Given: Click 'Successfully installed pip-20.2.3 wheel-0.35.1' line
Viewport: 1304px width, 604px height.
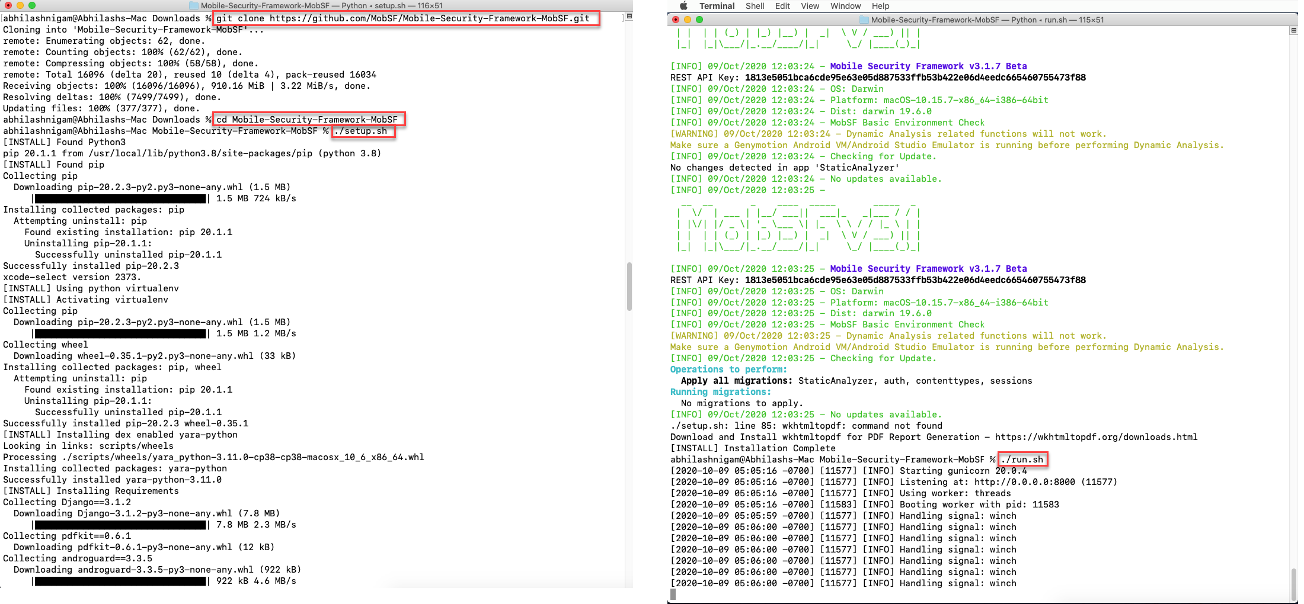Looking at the screenshot, I should (126, 423).
